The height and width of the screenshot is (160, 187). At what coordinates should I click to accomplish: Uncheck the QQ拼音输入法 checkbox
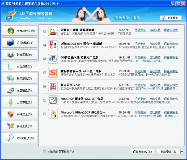pyautogui.click(x=45, y=59)
